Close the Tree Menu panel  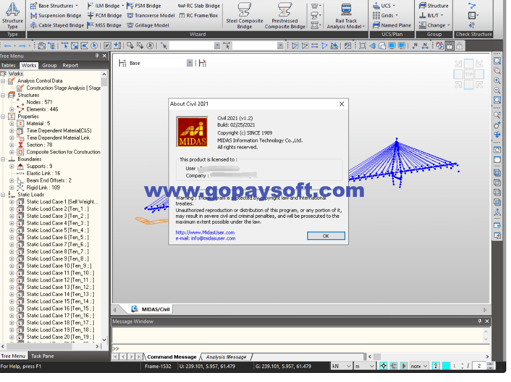pyautogui.click(x=104, y=56)
